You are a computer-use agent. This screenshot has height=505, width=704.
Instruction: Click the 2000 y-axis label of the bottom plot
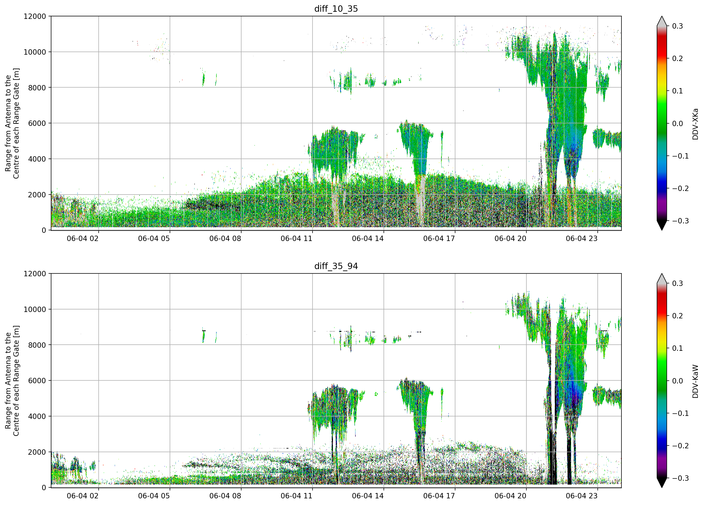tap(37, 452)
